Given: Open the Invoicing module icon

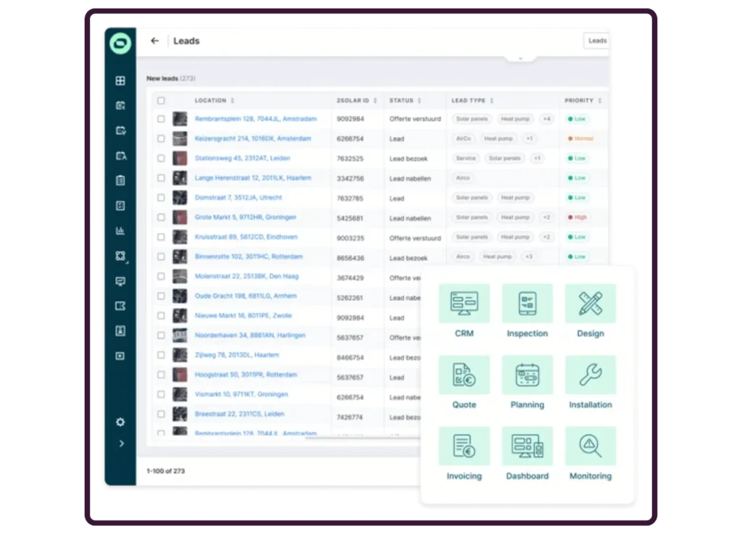Looking at the screenshot, I should click(464, 446).
